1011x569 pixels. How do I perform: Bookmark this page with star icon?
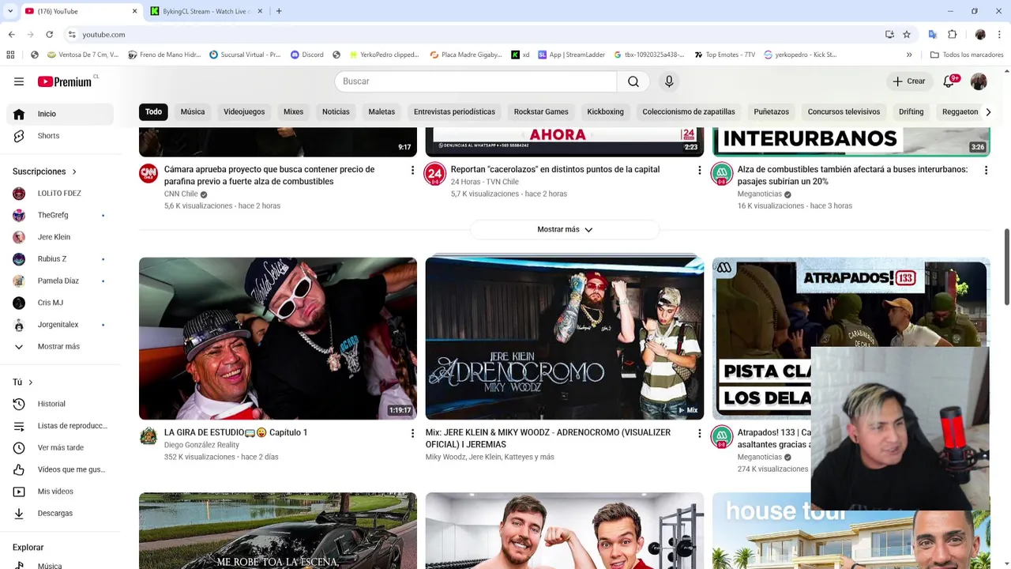point(907,35)
